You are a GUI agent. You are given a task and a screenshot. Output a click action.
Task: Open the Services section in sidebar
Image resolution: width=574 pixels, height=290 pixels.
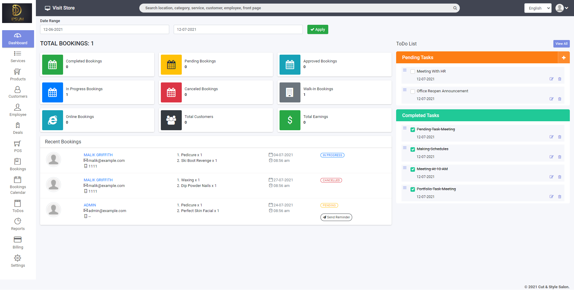(x=18, y=57)
